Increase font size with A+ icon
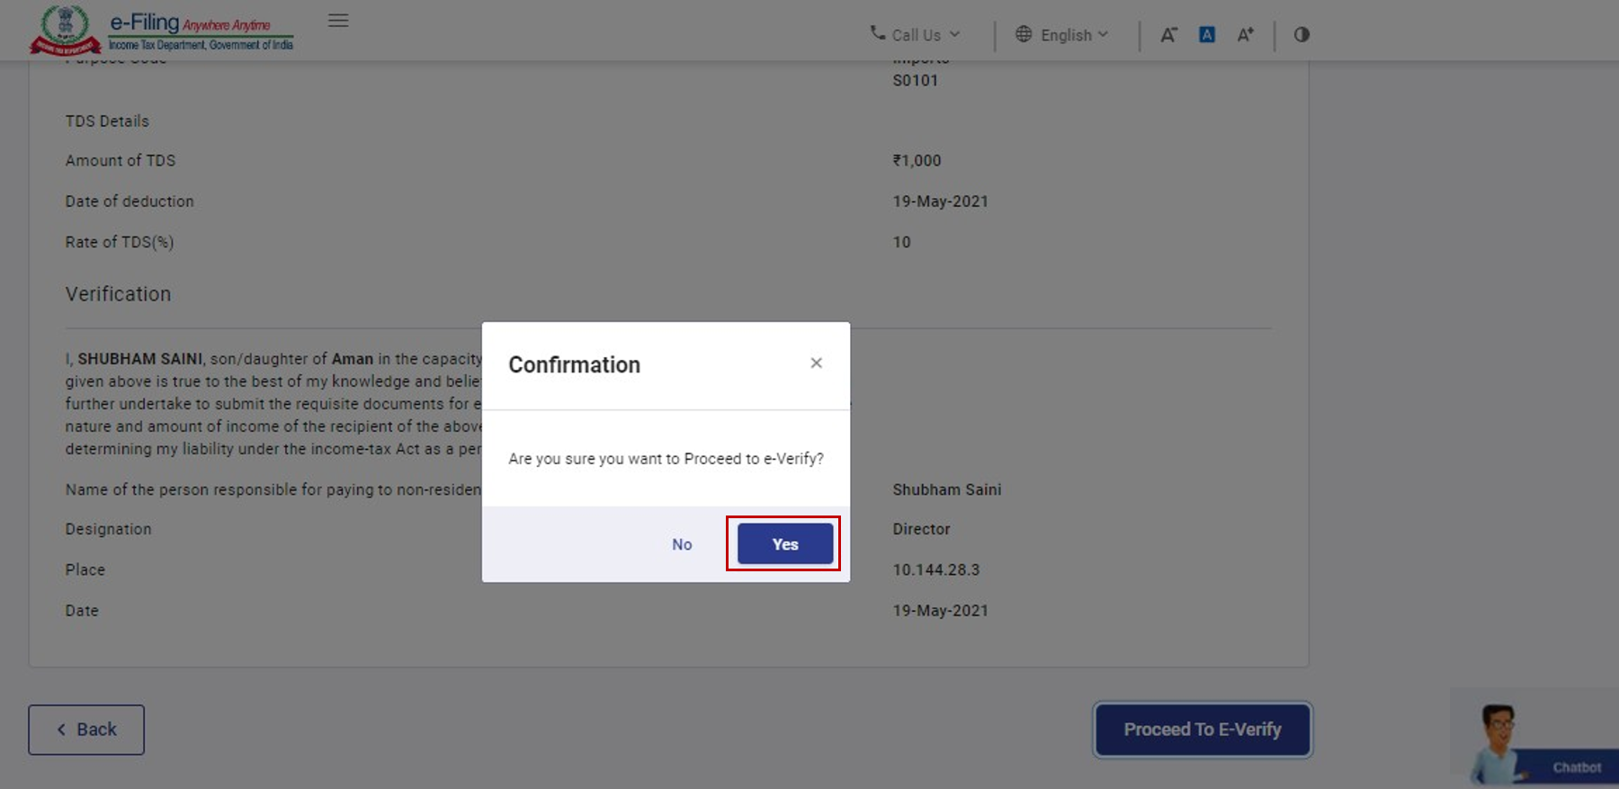This screenshot has width=1619, height=789. coord(1245,35)
